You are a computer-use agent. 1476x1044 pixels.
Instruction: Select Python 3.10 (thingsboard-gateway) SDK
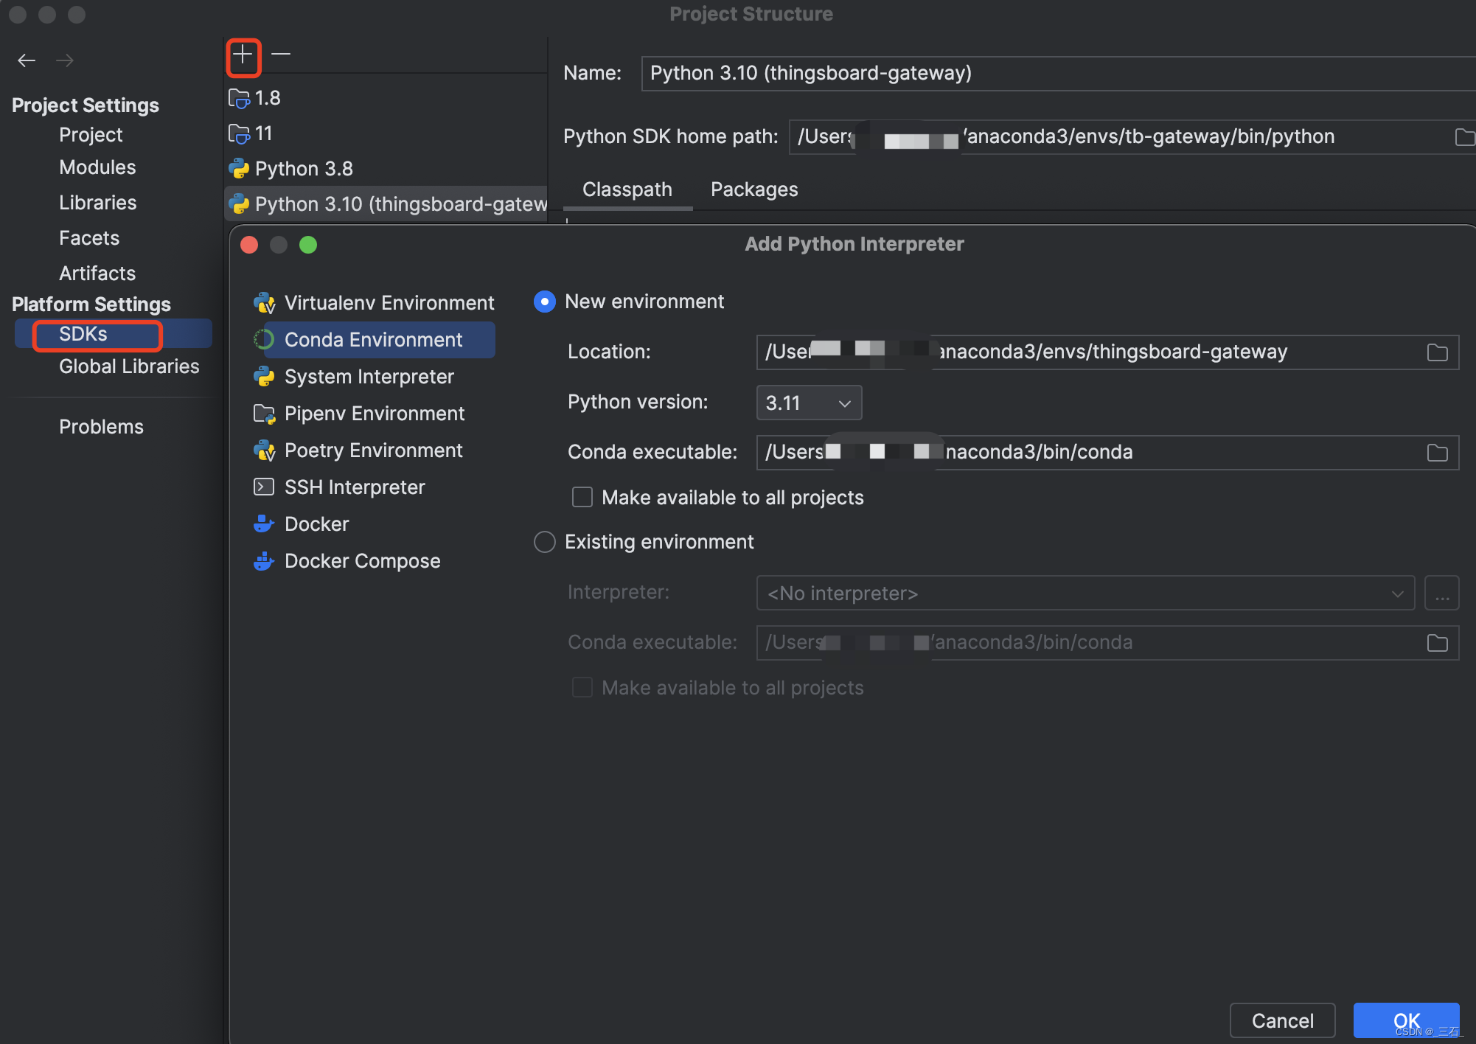(386, 204)
